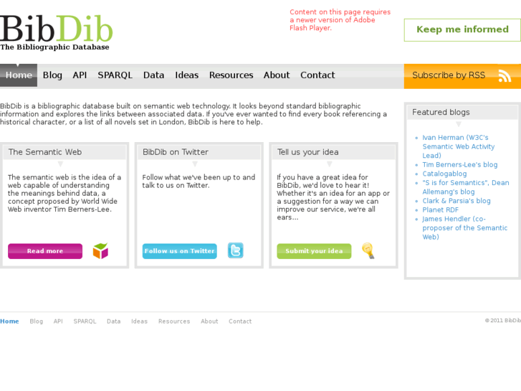Click the "© 2011 BibDib" copyright text
Screen dimensions: 521x391
[502, 321]
